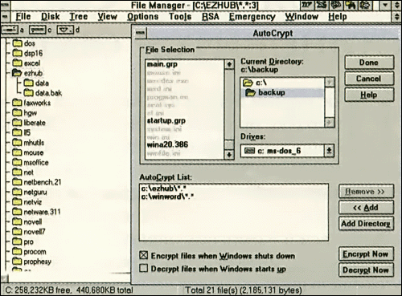Click the Done button
This screenshot has height=296, width=402.
pos(369,63)
